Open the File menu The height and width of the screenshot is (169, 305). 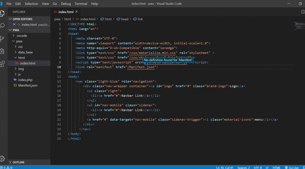9,4
